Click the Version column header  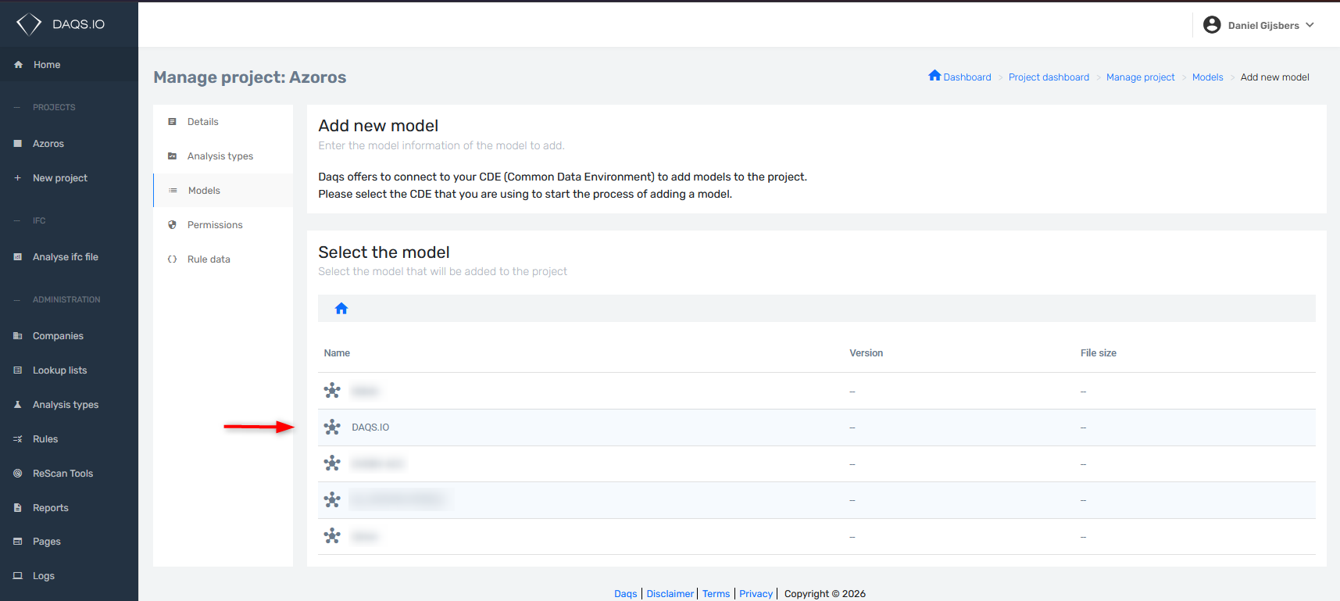point(866,353)
